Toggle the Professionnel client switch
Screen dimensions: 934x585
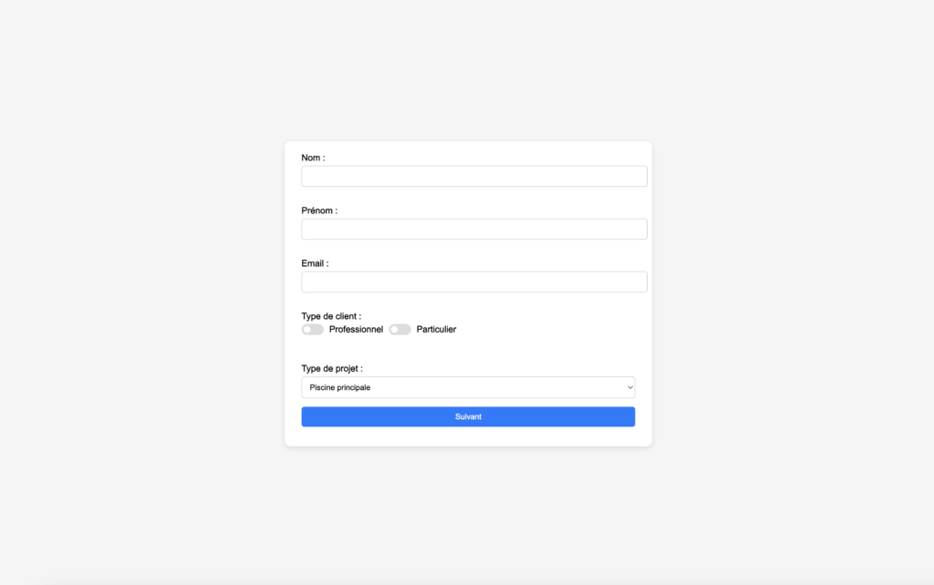point(312,330)
